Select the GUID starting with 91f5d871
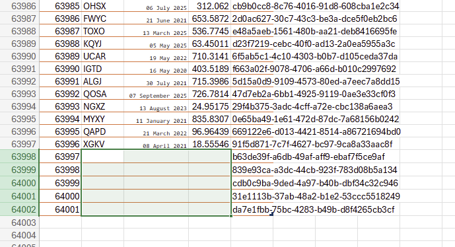 tap(312, 144)
